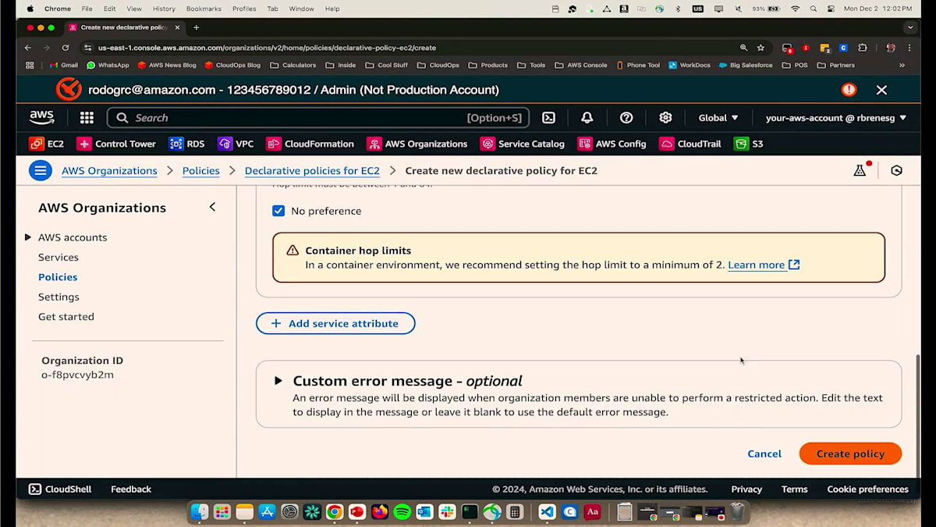Open Finder from the Dock

200,512
